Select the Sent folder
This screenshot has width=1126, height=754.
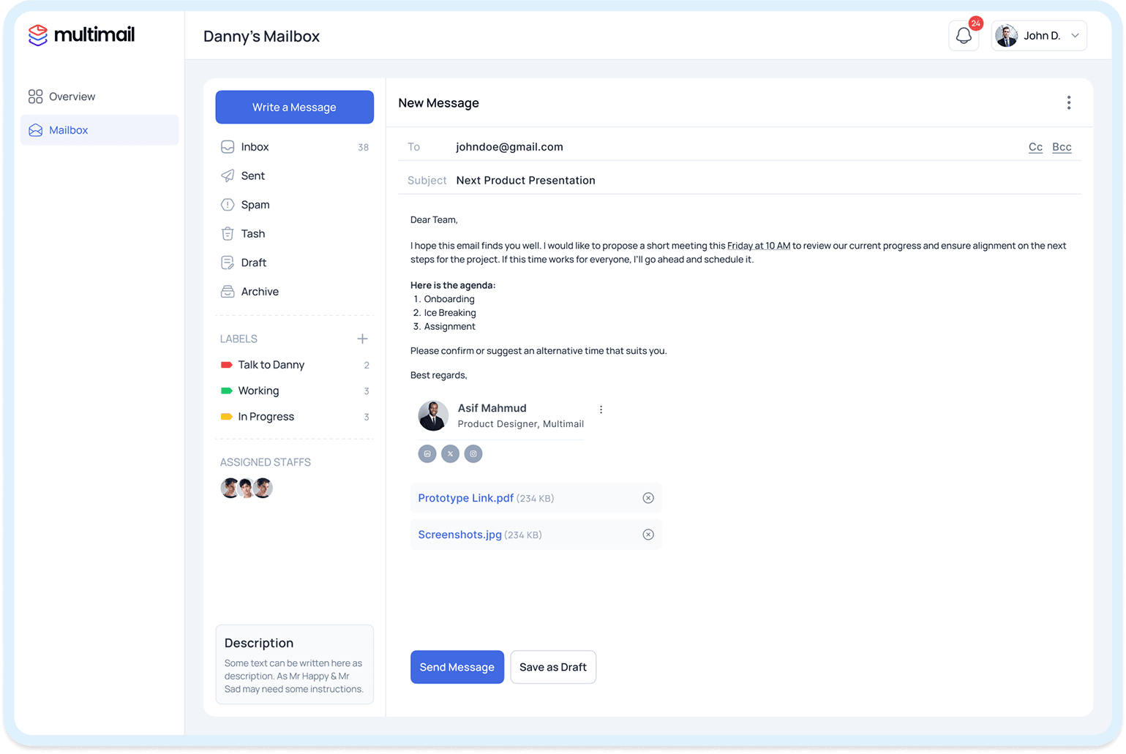tap(252, 176)
